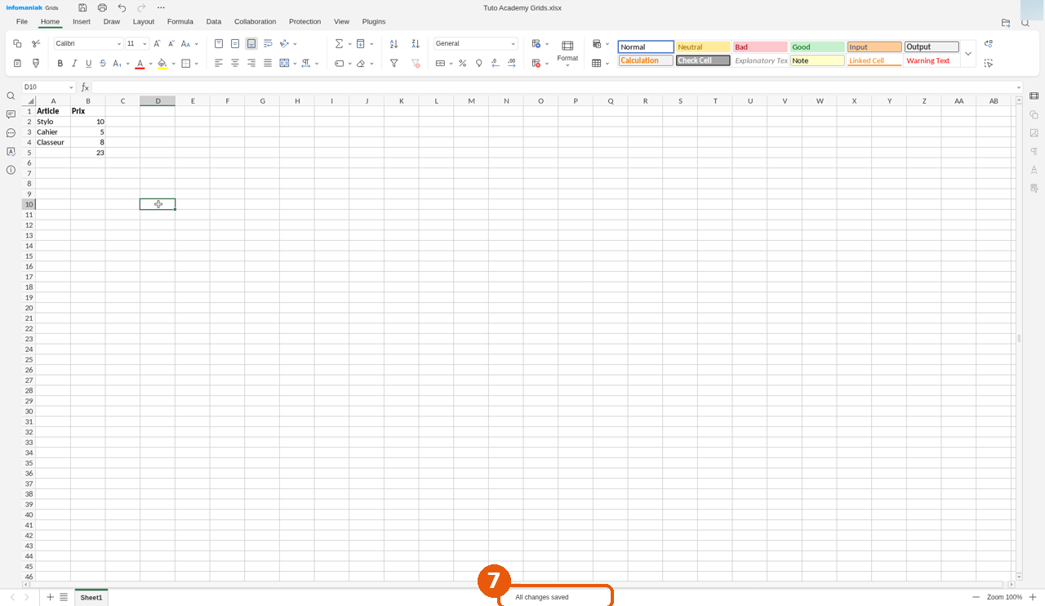Toggle bold formatting
Image resolution: width=1045 pixels, height=606 pixels.
pyautogui.click(x=60, y=63)
